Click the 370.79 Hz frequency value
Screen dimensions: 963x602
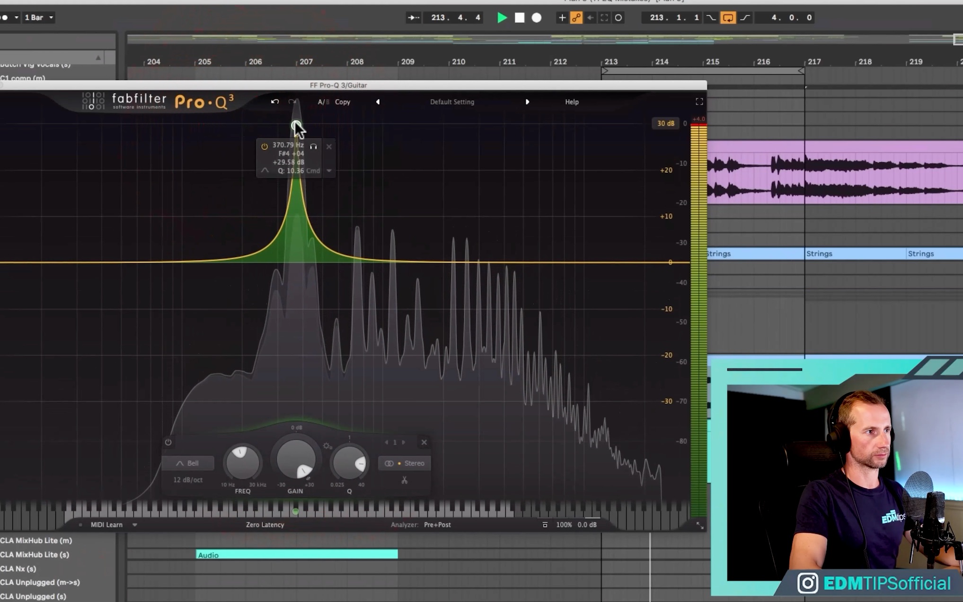pos(288,145)
